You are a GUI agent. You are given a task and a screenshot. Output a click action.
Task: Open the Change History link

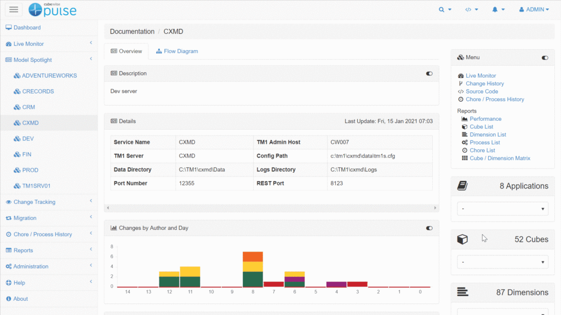[484, 84]
